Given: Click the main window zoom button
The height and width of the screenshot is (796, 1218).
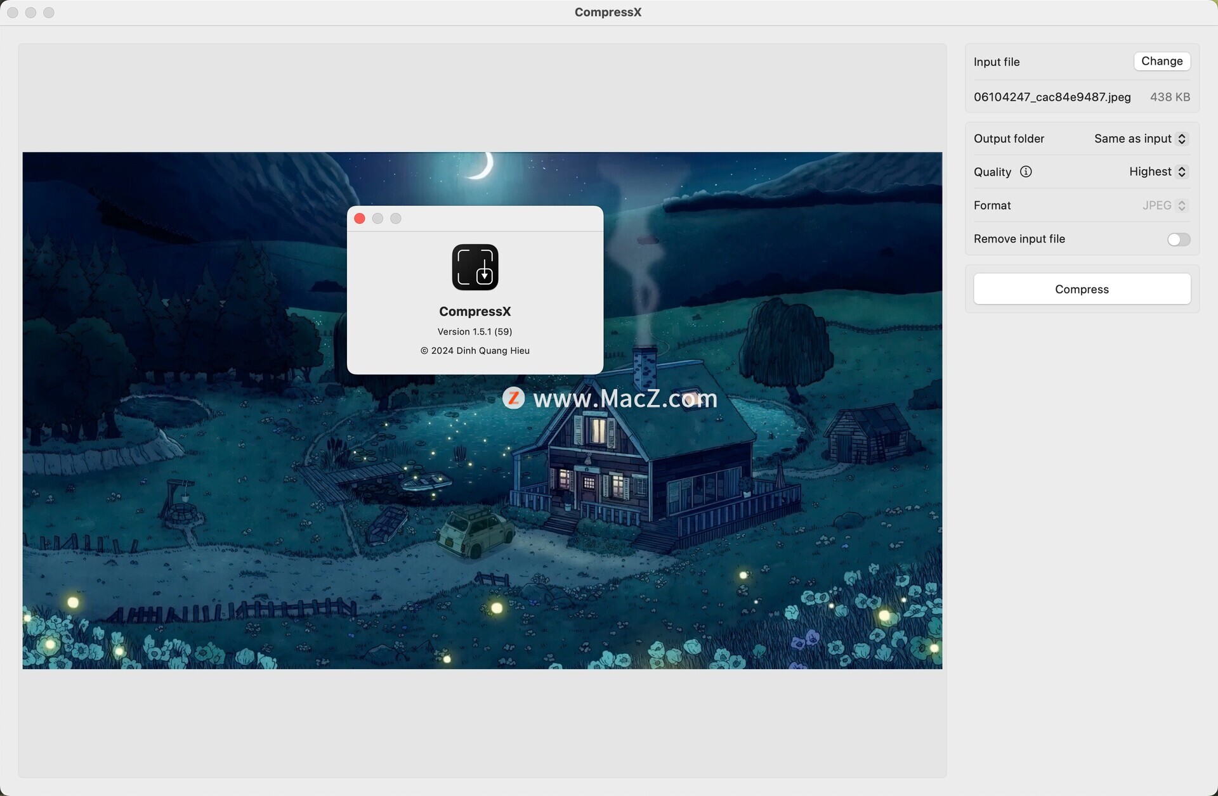Looking at the screenshot, I should [49, 13].
